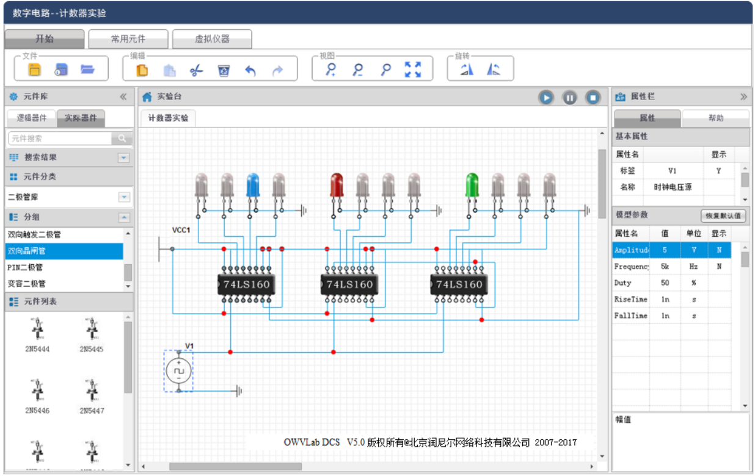Click the scissors cut icon
This screenshot has height=476, width=755.
pyautogui.click(x=196, y=70)
